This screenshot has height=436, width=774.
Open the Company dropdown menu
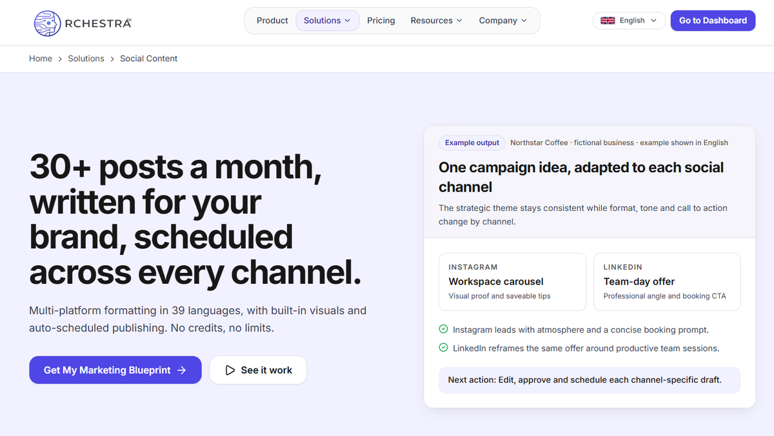pyautogui.click(x=502, y=21)
